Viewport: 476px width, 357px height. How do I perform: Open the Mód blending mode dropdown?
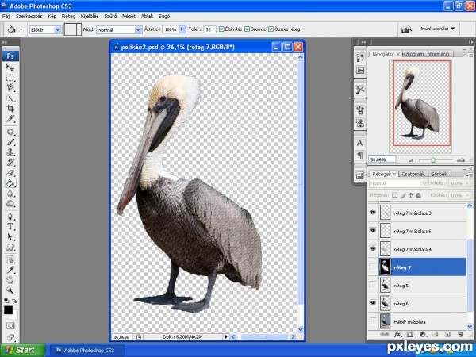(x=138, y=29)
